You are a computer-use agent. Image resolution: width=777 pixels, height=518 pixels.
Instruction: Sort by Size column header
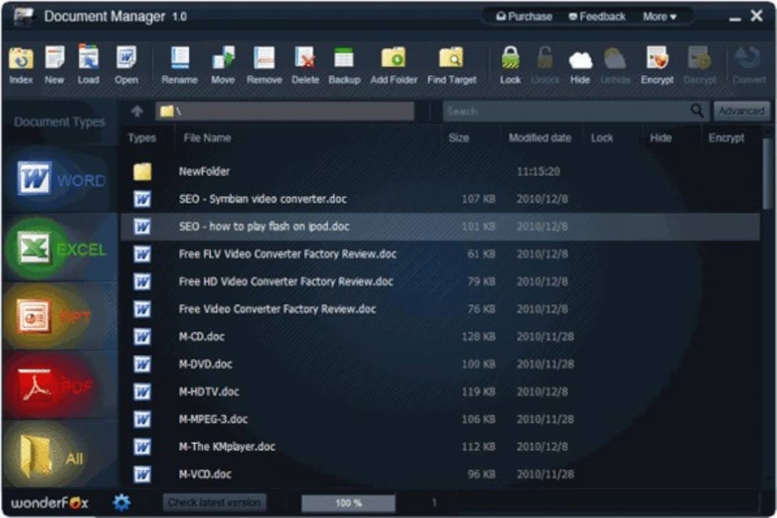click(x=459, y=138)
